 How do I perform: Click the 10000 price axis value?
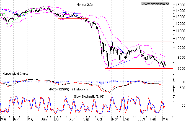coord(180,39)
